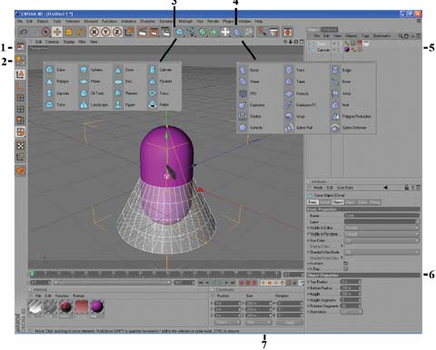Open the Use Color dropdown
This screenshot has width=436, height=350.
(381, 240)
